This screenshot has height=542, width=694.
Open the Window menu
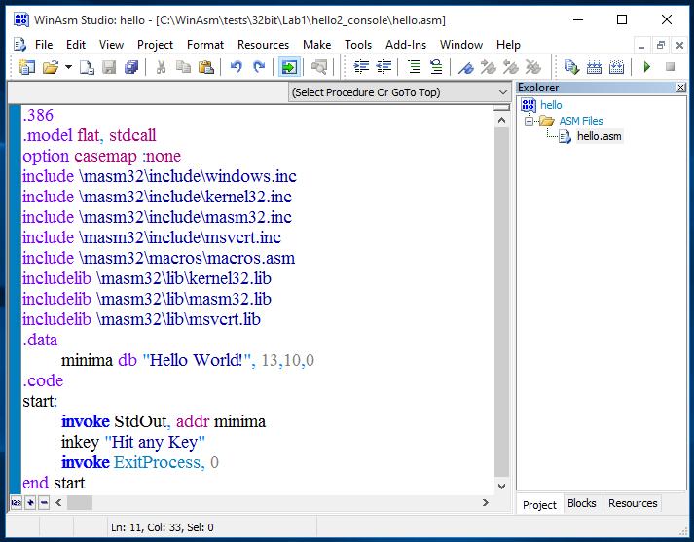click(x=461, y=45)
